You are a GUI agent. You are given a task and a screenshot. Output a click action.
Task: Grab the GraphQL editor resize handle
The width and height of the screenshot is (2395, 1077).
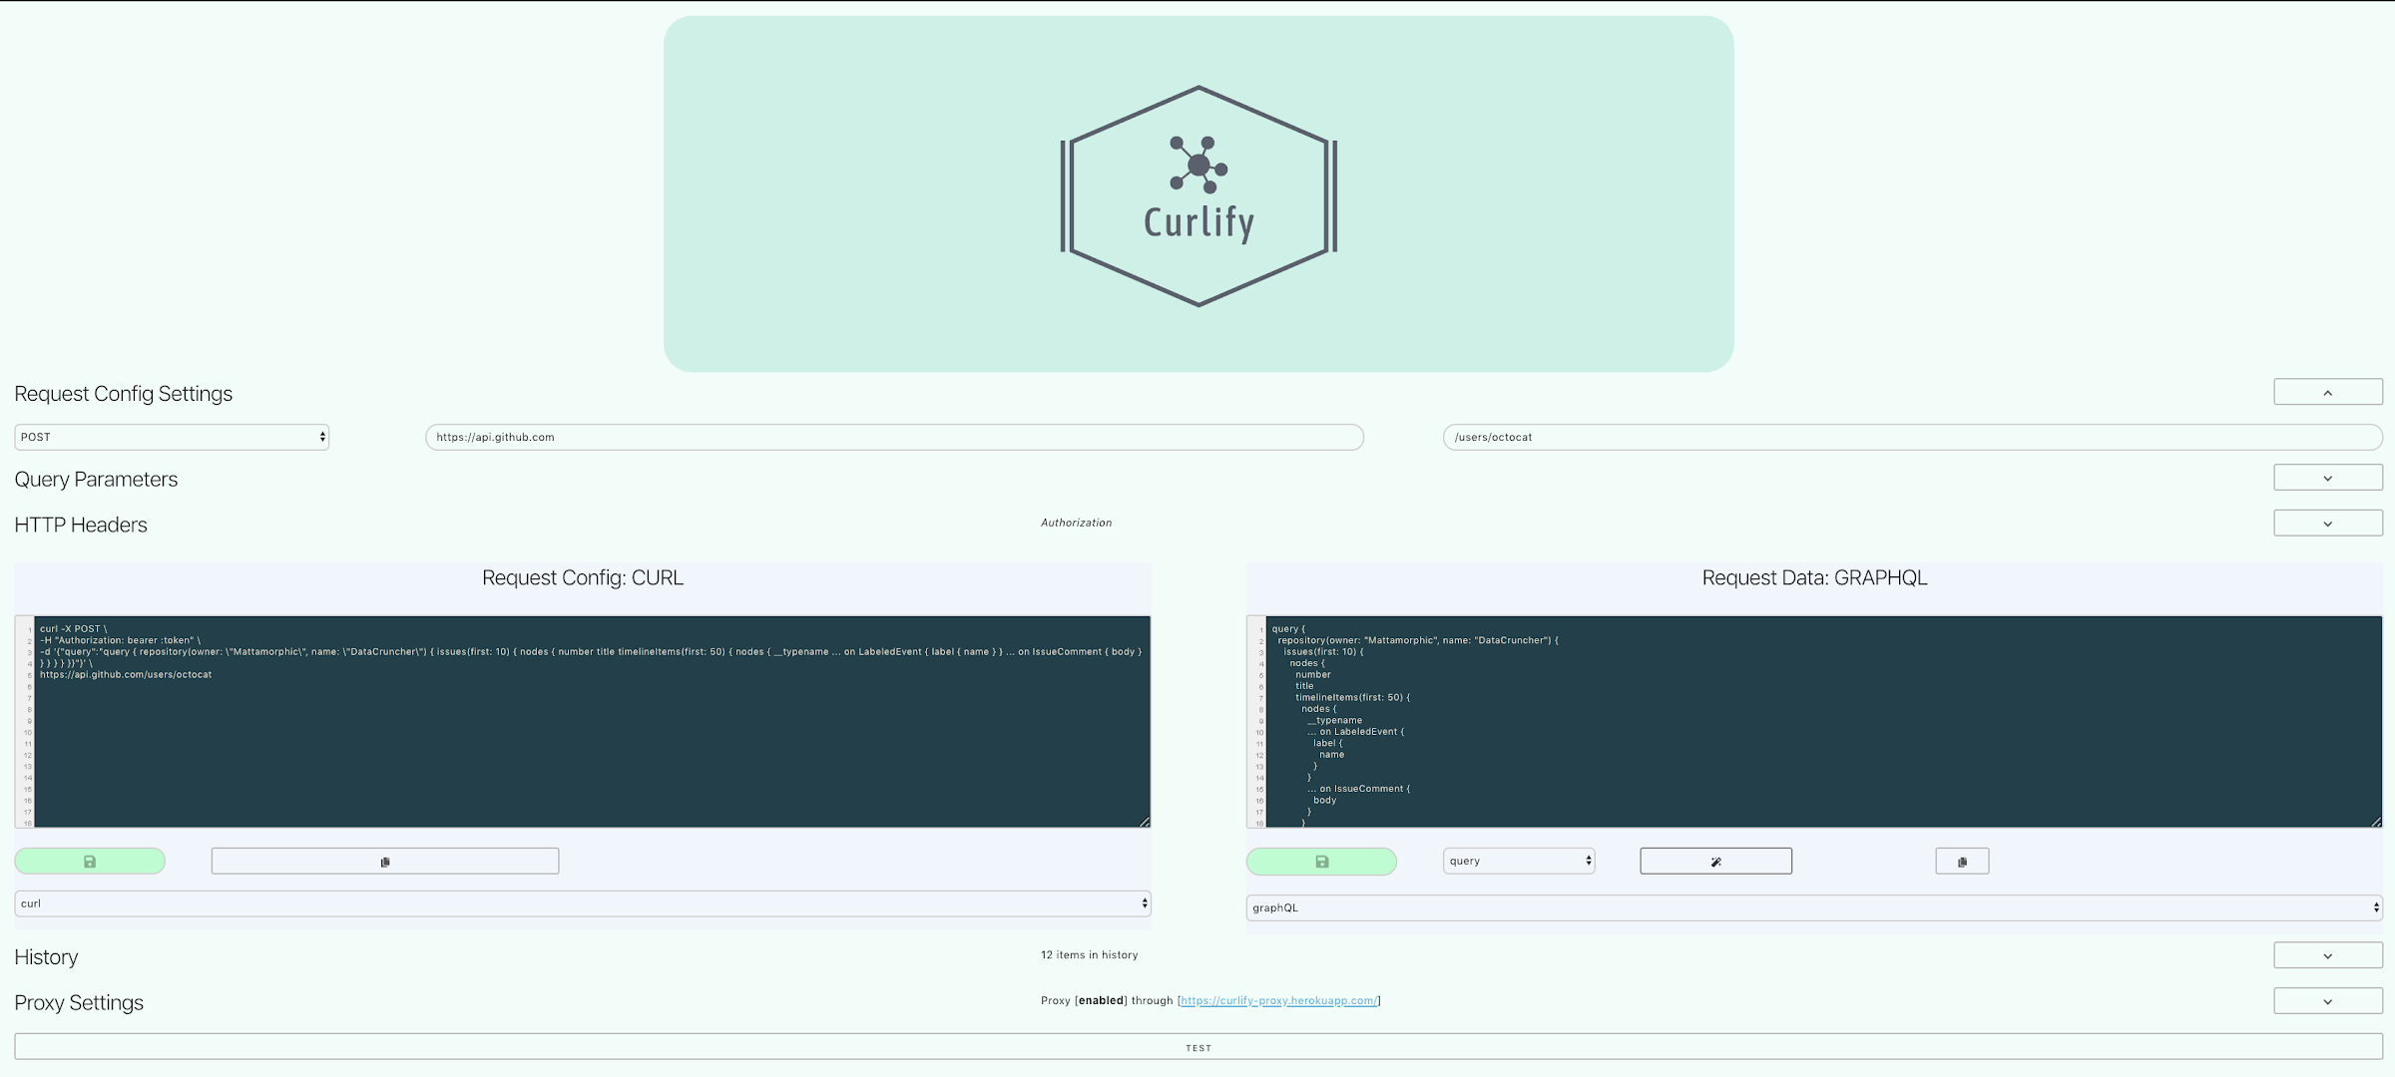[x=2376, y=822]
